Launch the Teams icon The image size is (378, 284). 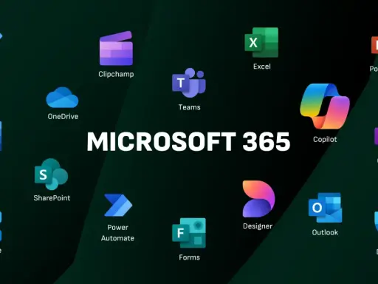point(189,83)
